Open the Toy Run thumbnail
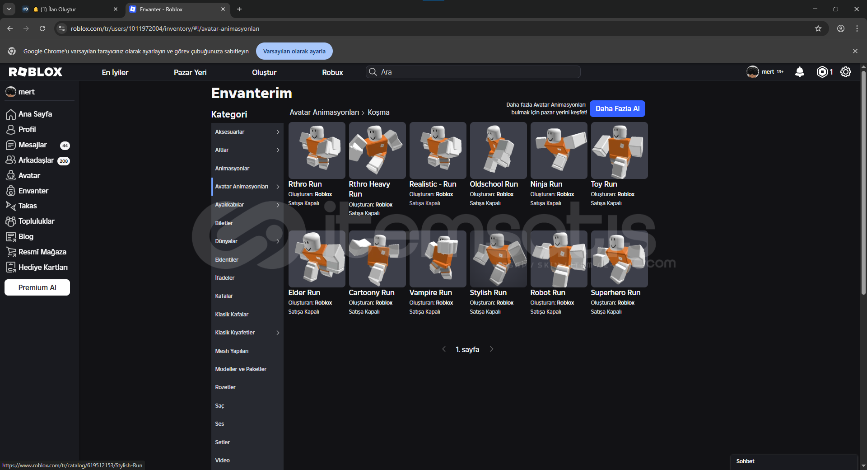The height and width of the screenshot is (470, 867). [619, 150]
